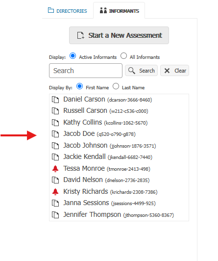Screen dimensions: 218x261
Task: Click the document icon next to Jacob Doe
Action: pos(55,134)
